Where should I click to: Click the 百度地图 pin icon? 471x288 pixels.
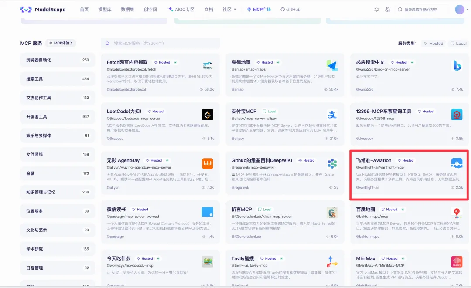click(457, 212)
